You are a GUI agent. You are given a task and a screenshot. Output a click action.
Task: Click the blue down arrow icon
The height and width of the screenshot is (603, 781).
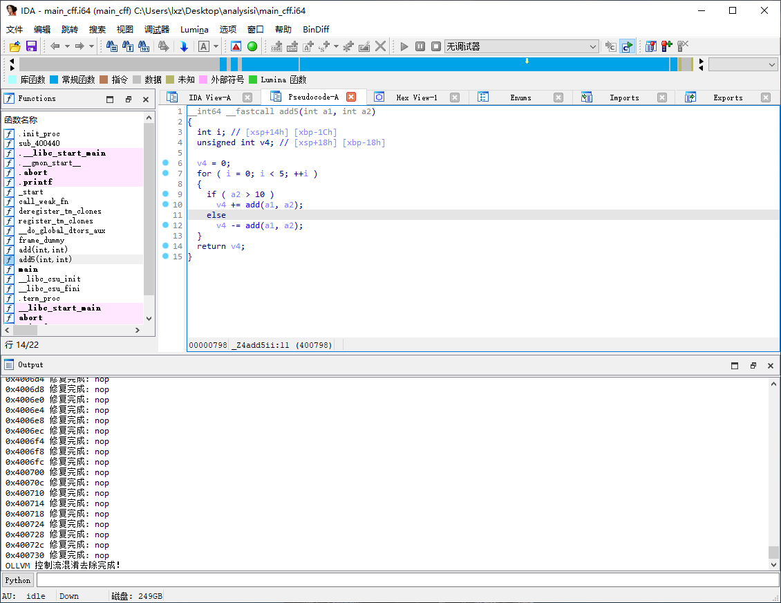coord(184,46)
